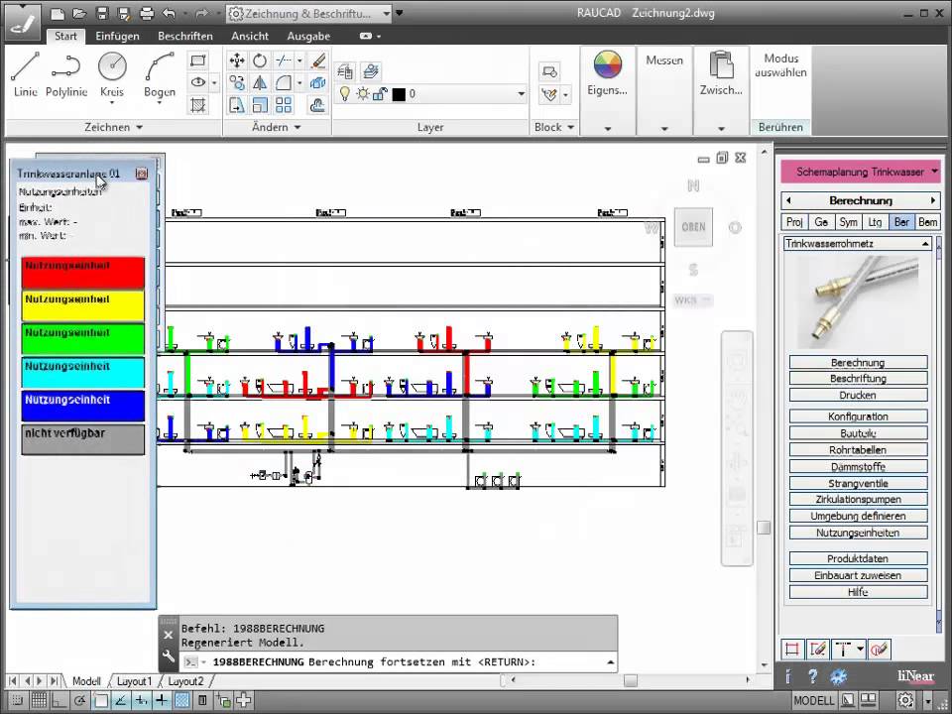This screenshot has width=952, height=714.
Task: Click the Rohrtabellen button
Action: [x=858, y=450]
